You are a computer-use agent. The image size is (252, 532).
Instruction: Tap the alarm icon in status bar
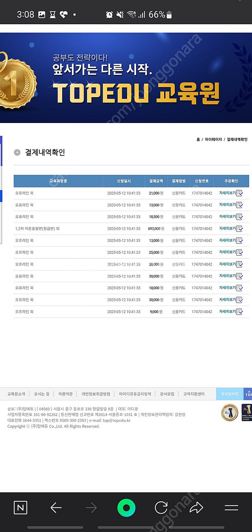[x=110, y=14]
